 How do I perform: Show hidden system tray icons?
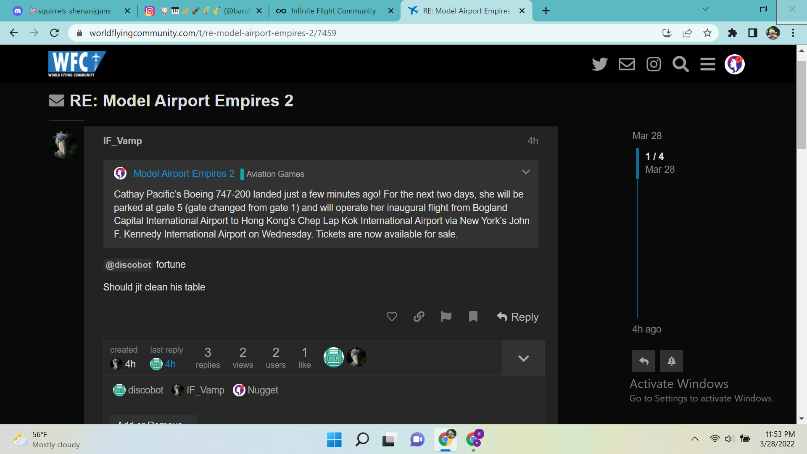694,439
